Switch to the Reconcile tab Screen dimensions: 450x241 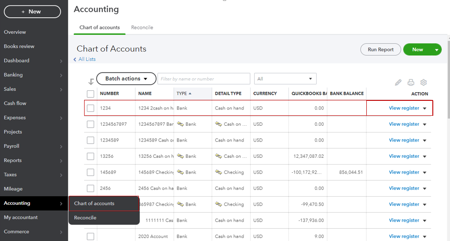pos(142,28)
